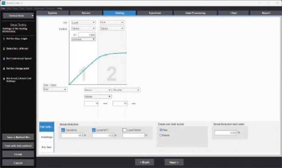
Task: Click the application logo icon in title bar
Action: [x=3, y=3]
